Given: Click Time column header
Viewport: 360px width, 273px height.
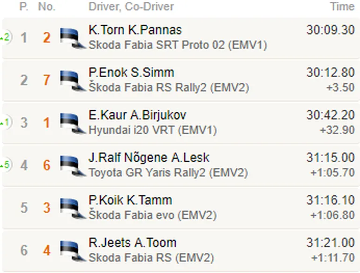Looking at the screenshot, I should pyautogui.click(x=342, y=7).
